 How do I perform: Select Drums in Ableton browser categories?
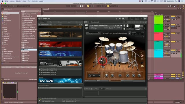(5, 31)
